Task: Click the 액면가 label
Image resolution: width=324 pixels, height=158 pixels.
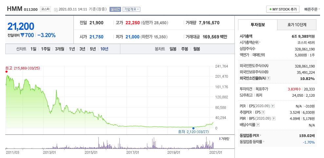Action: [244, 55]
